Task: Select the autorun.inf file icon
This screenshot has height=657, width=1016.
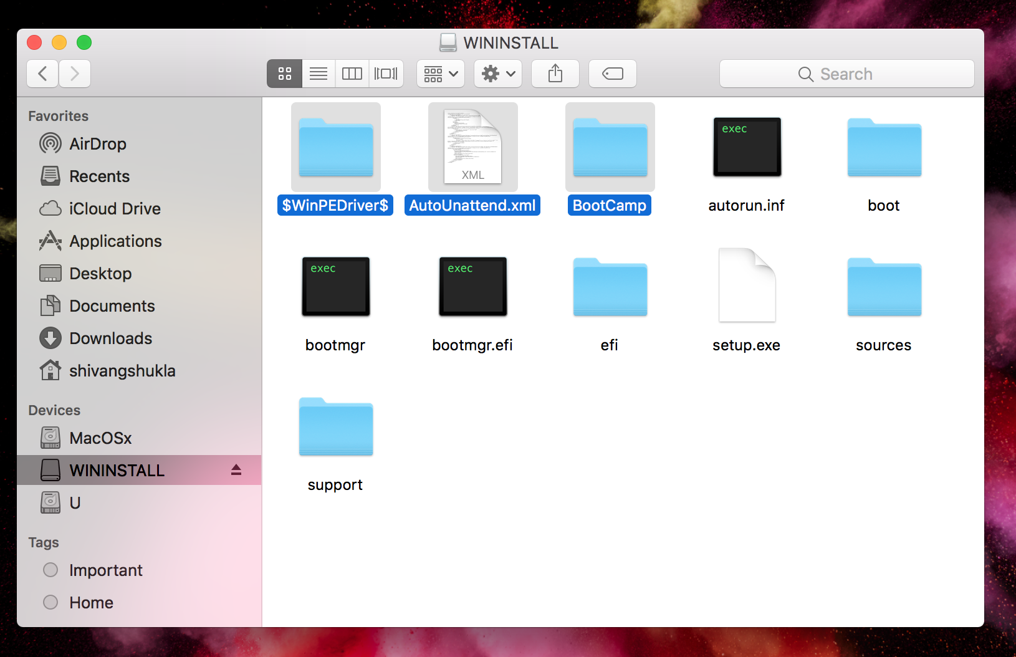Action: pos(747,147)
